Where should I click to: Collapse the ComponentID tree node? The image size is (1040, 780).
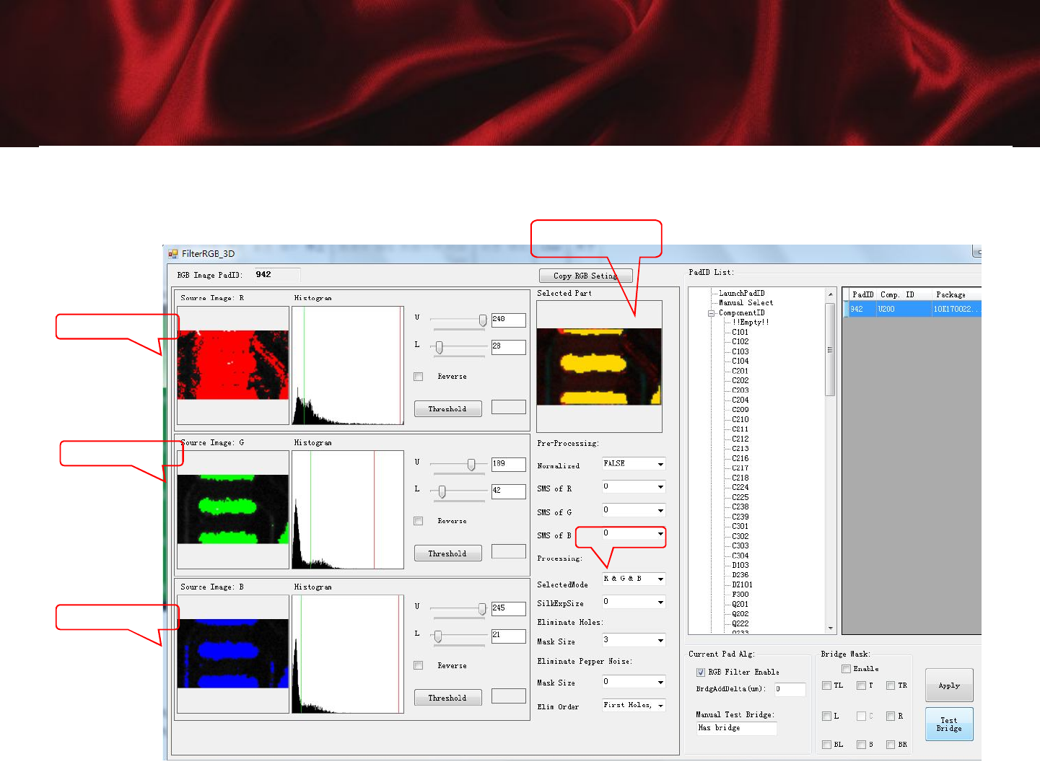pos(711,313)
